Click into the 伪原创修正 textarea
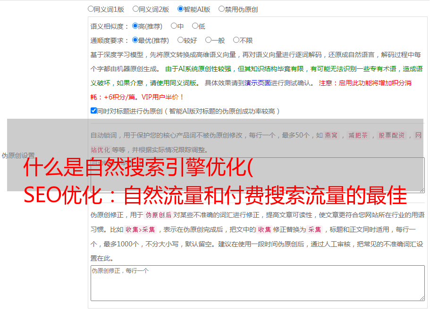 [x=258, y=283]
